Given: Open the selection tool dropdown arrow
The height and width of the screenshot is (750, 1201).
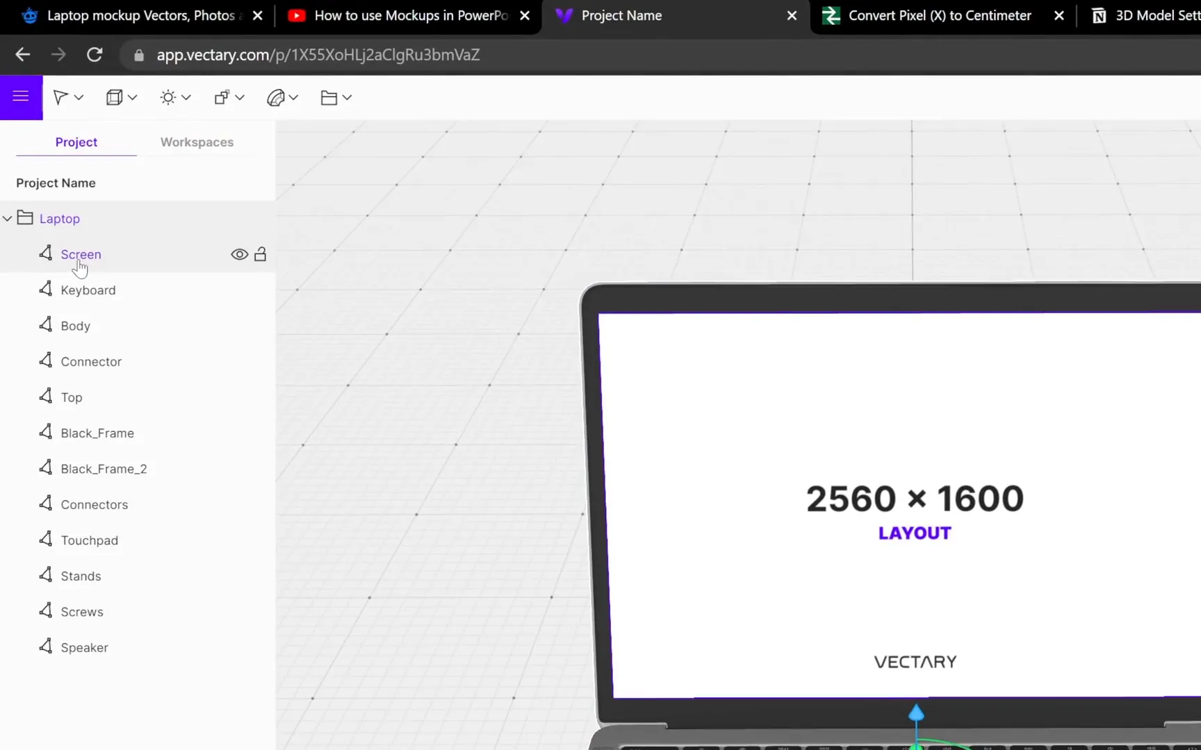Looking at the screenshot, I should click(x=79, y=98).
